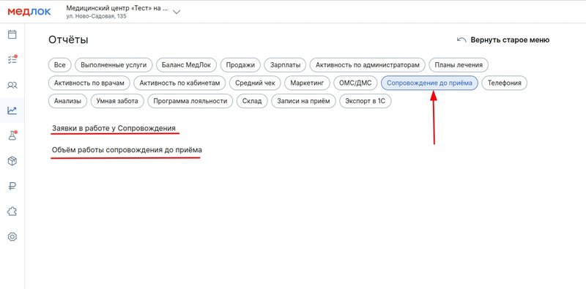Select the Умная забота filter chip
The height and width of the screenshot is (289, 586).
117,101
